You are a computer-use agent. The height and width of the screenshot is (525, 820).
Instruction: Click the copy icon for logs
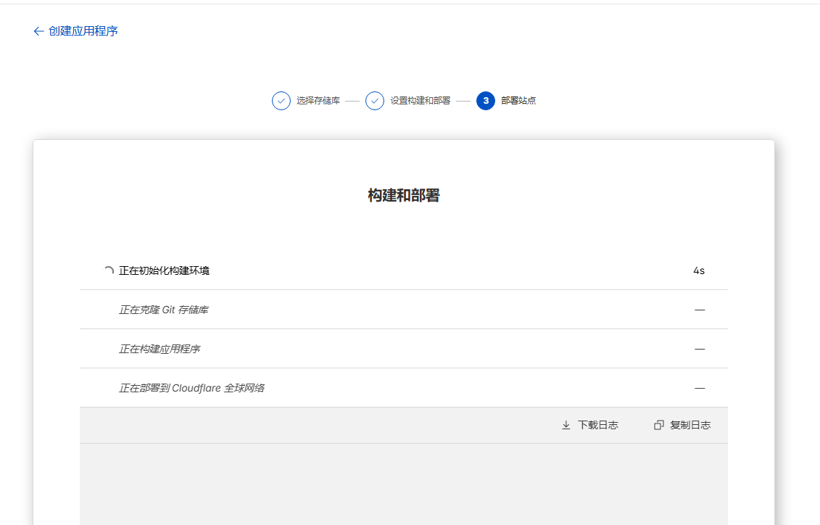pos(658,425)
